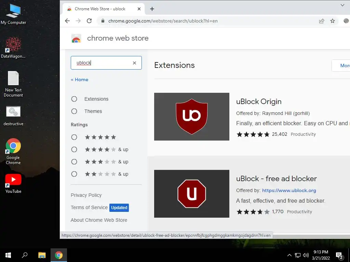
Task: Click Productivity label under uBlock free
Action: coord(299,212)
